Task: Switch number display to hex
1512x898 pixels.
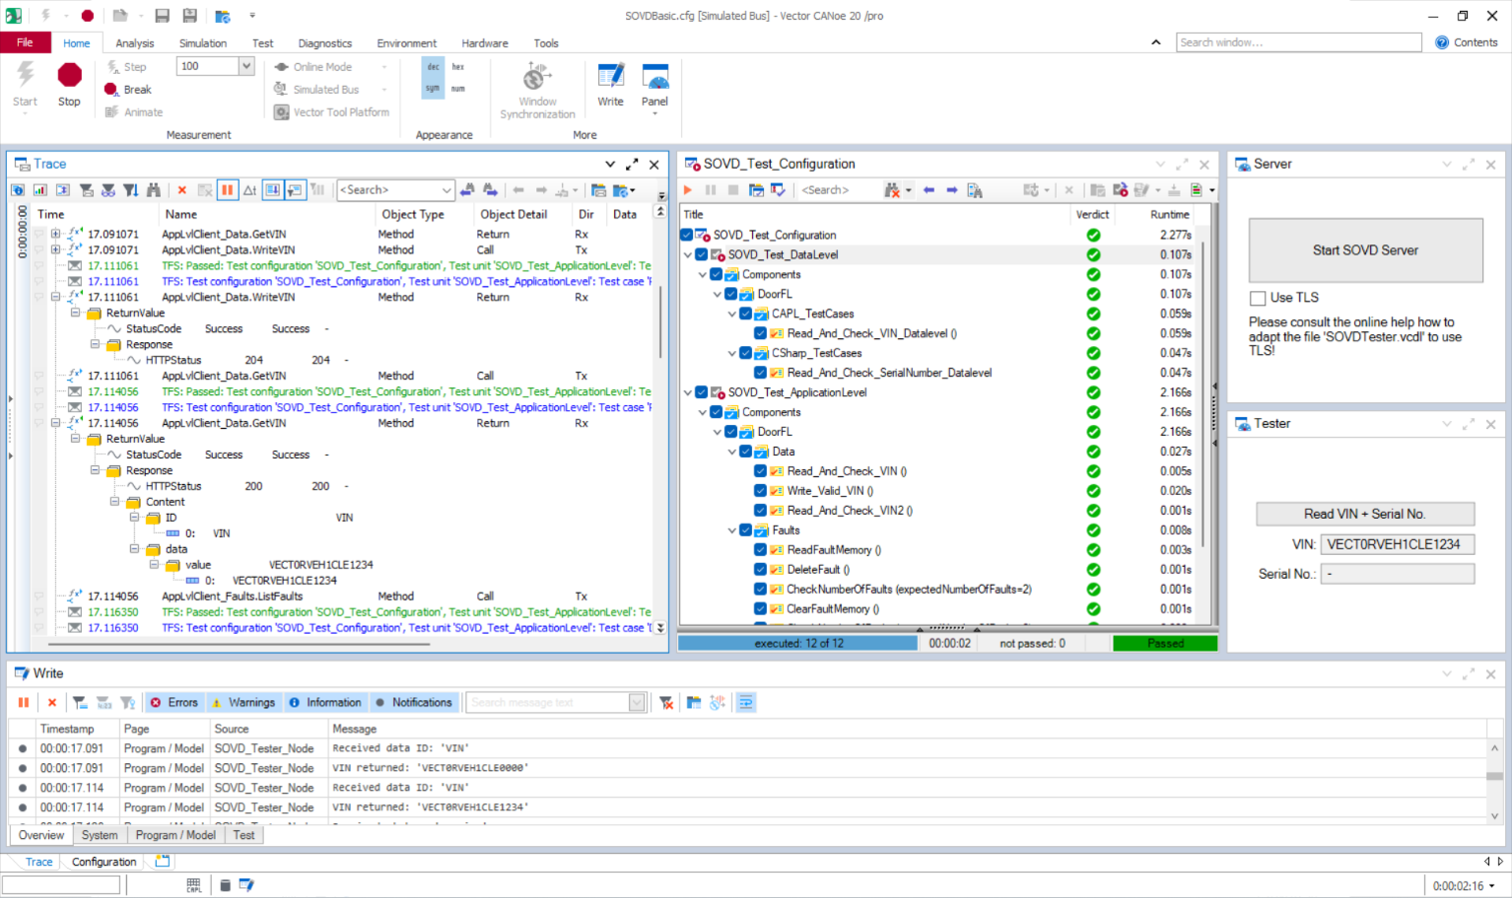Action: tap(457, 67)
